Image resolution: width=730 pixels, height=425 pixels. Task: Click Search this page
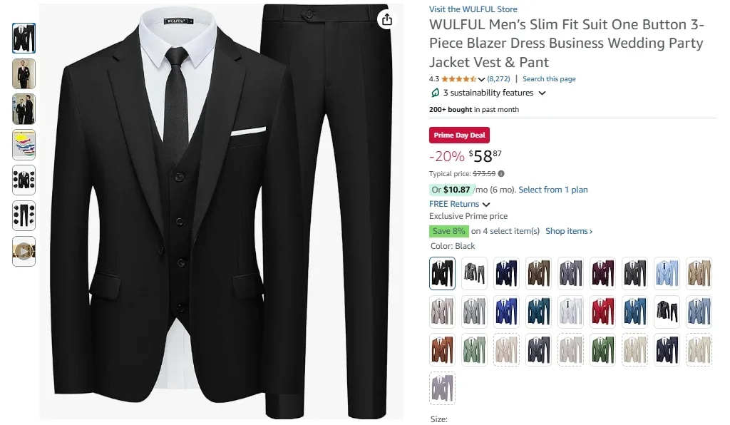(x=549, y=78)
